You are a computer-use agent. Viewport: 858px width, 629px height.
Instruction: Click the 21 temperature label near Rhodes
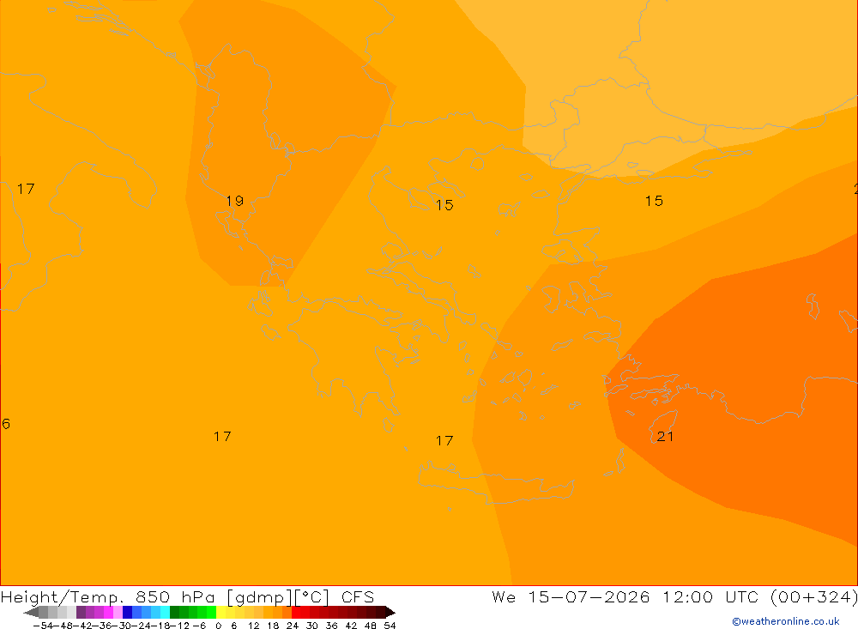[x=665, y=436]
